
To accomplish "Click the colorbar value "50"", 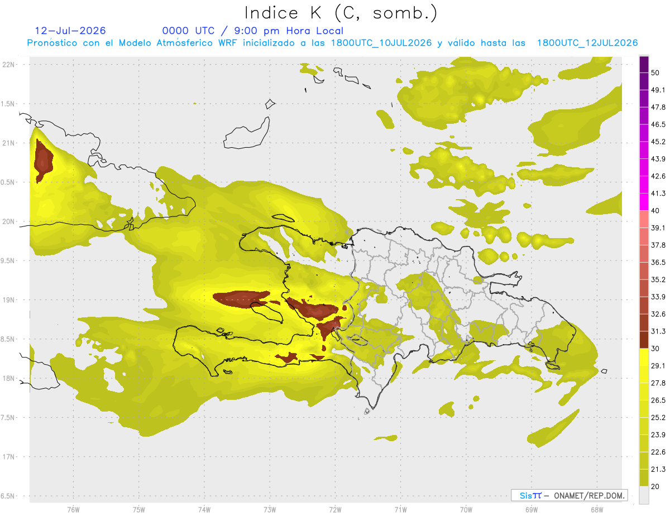I will (655, 72).
